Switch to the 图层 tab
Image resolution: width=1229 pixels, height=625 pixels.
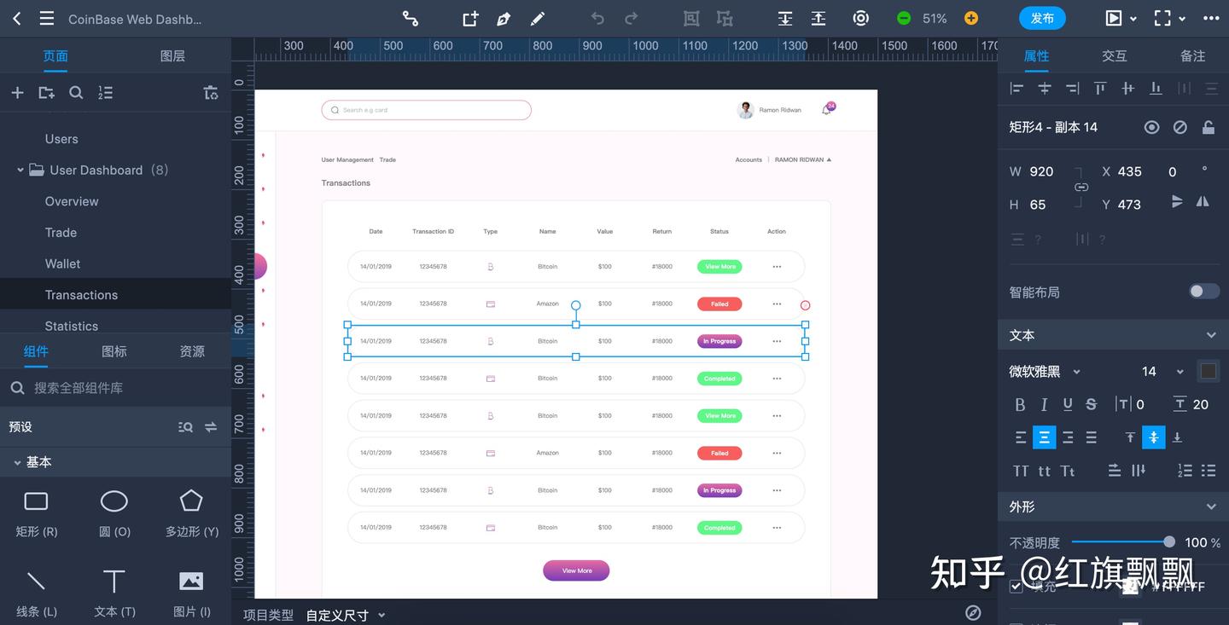point(172,56)
